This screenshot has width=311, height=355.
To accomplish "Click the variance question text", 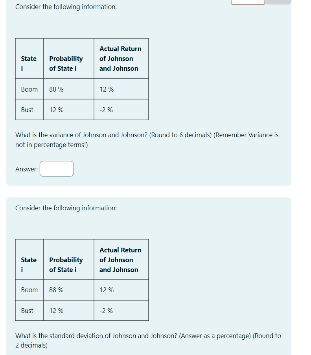I will (147, 140).
